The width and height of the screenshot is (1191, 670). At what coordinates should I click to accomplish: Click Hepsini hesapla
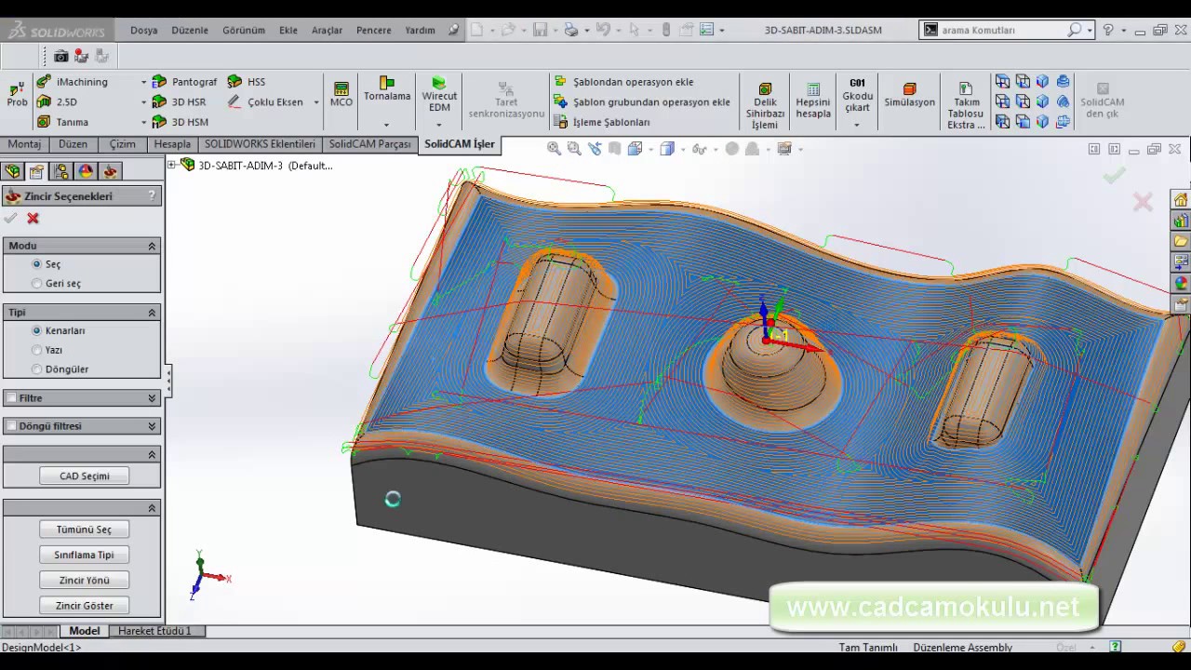(x=812, y=100)
